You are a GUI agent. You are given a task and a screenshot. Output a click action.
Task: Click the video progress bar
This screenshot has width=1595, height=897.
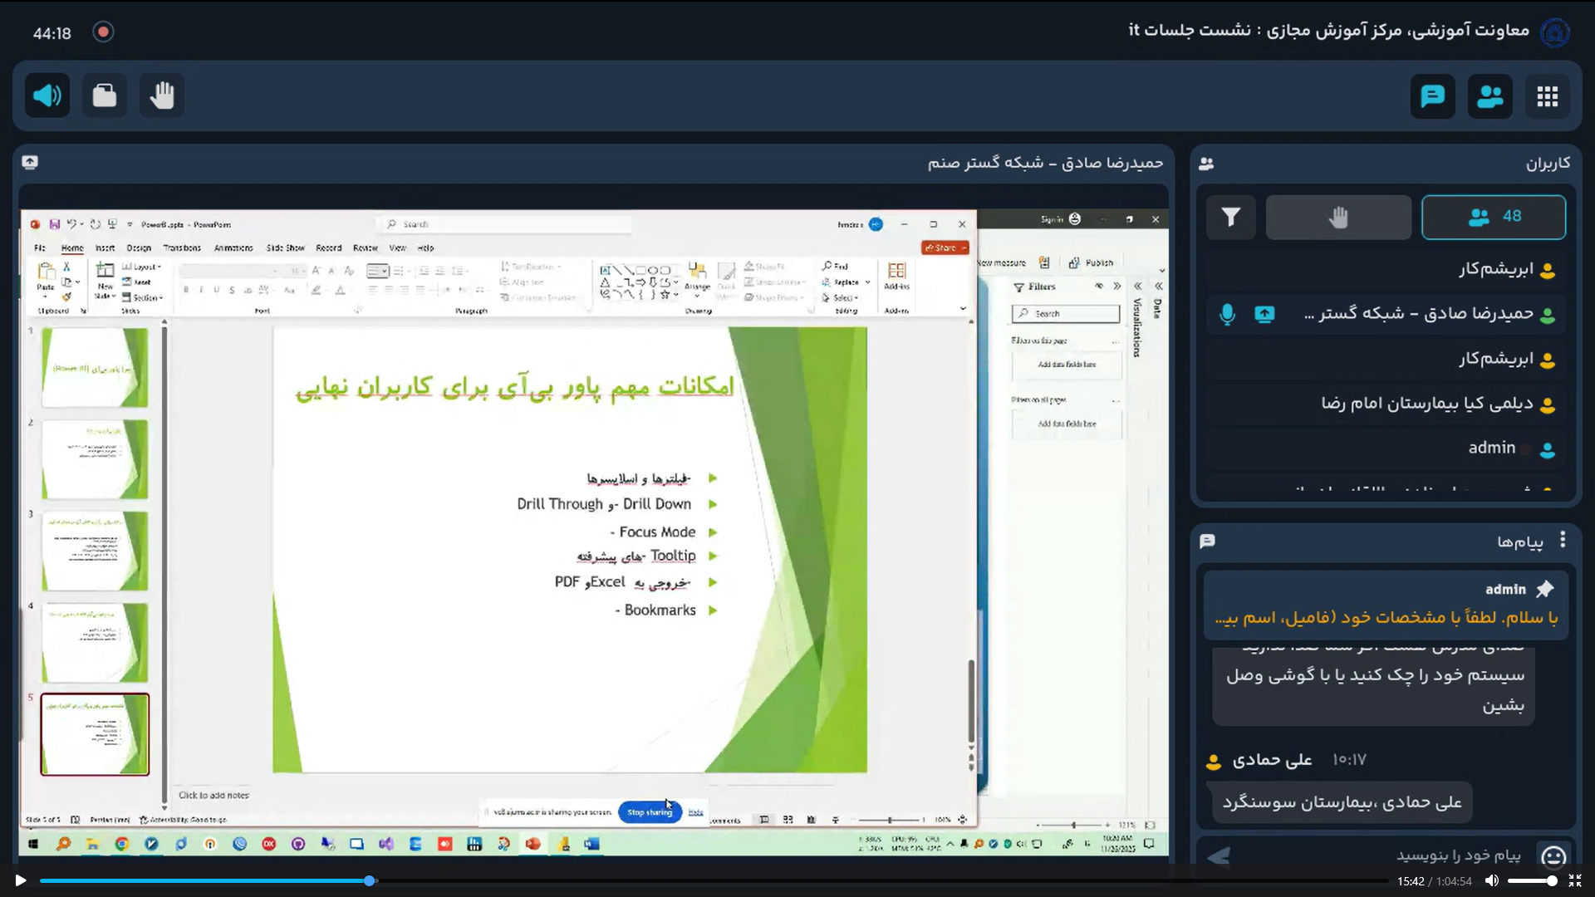coord(714,880)
